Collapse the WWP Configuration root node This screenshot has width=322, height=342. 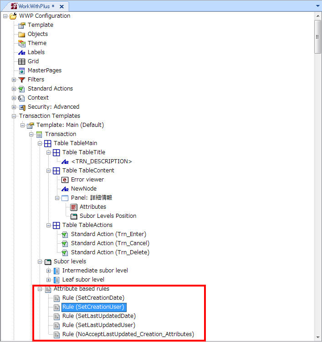tap(5, 16)
